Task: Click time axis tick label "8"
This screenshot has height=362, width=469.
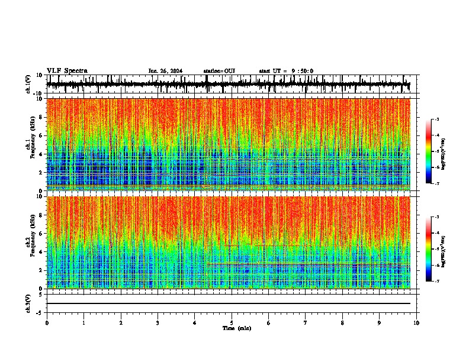Action: coord(342,323)
